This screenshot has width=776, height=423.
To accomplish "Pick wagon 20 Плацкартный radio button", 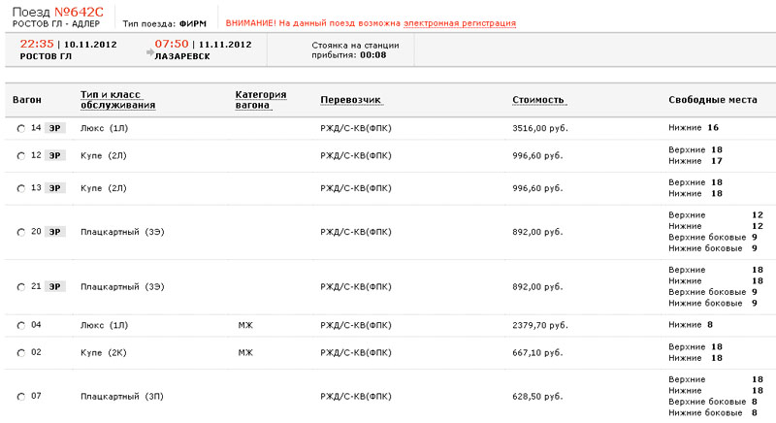I will click(21, 232).
